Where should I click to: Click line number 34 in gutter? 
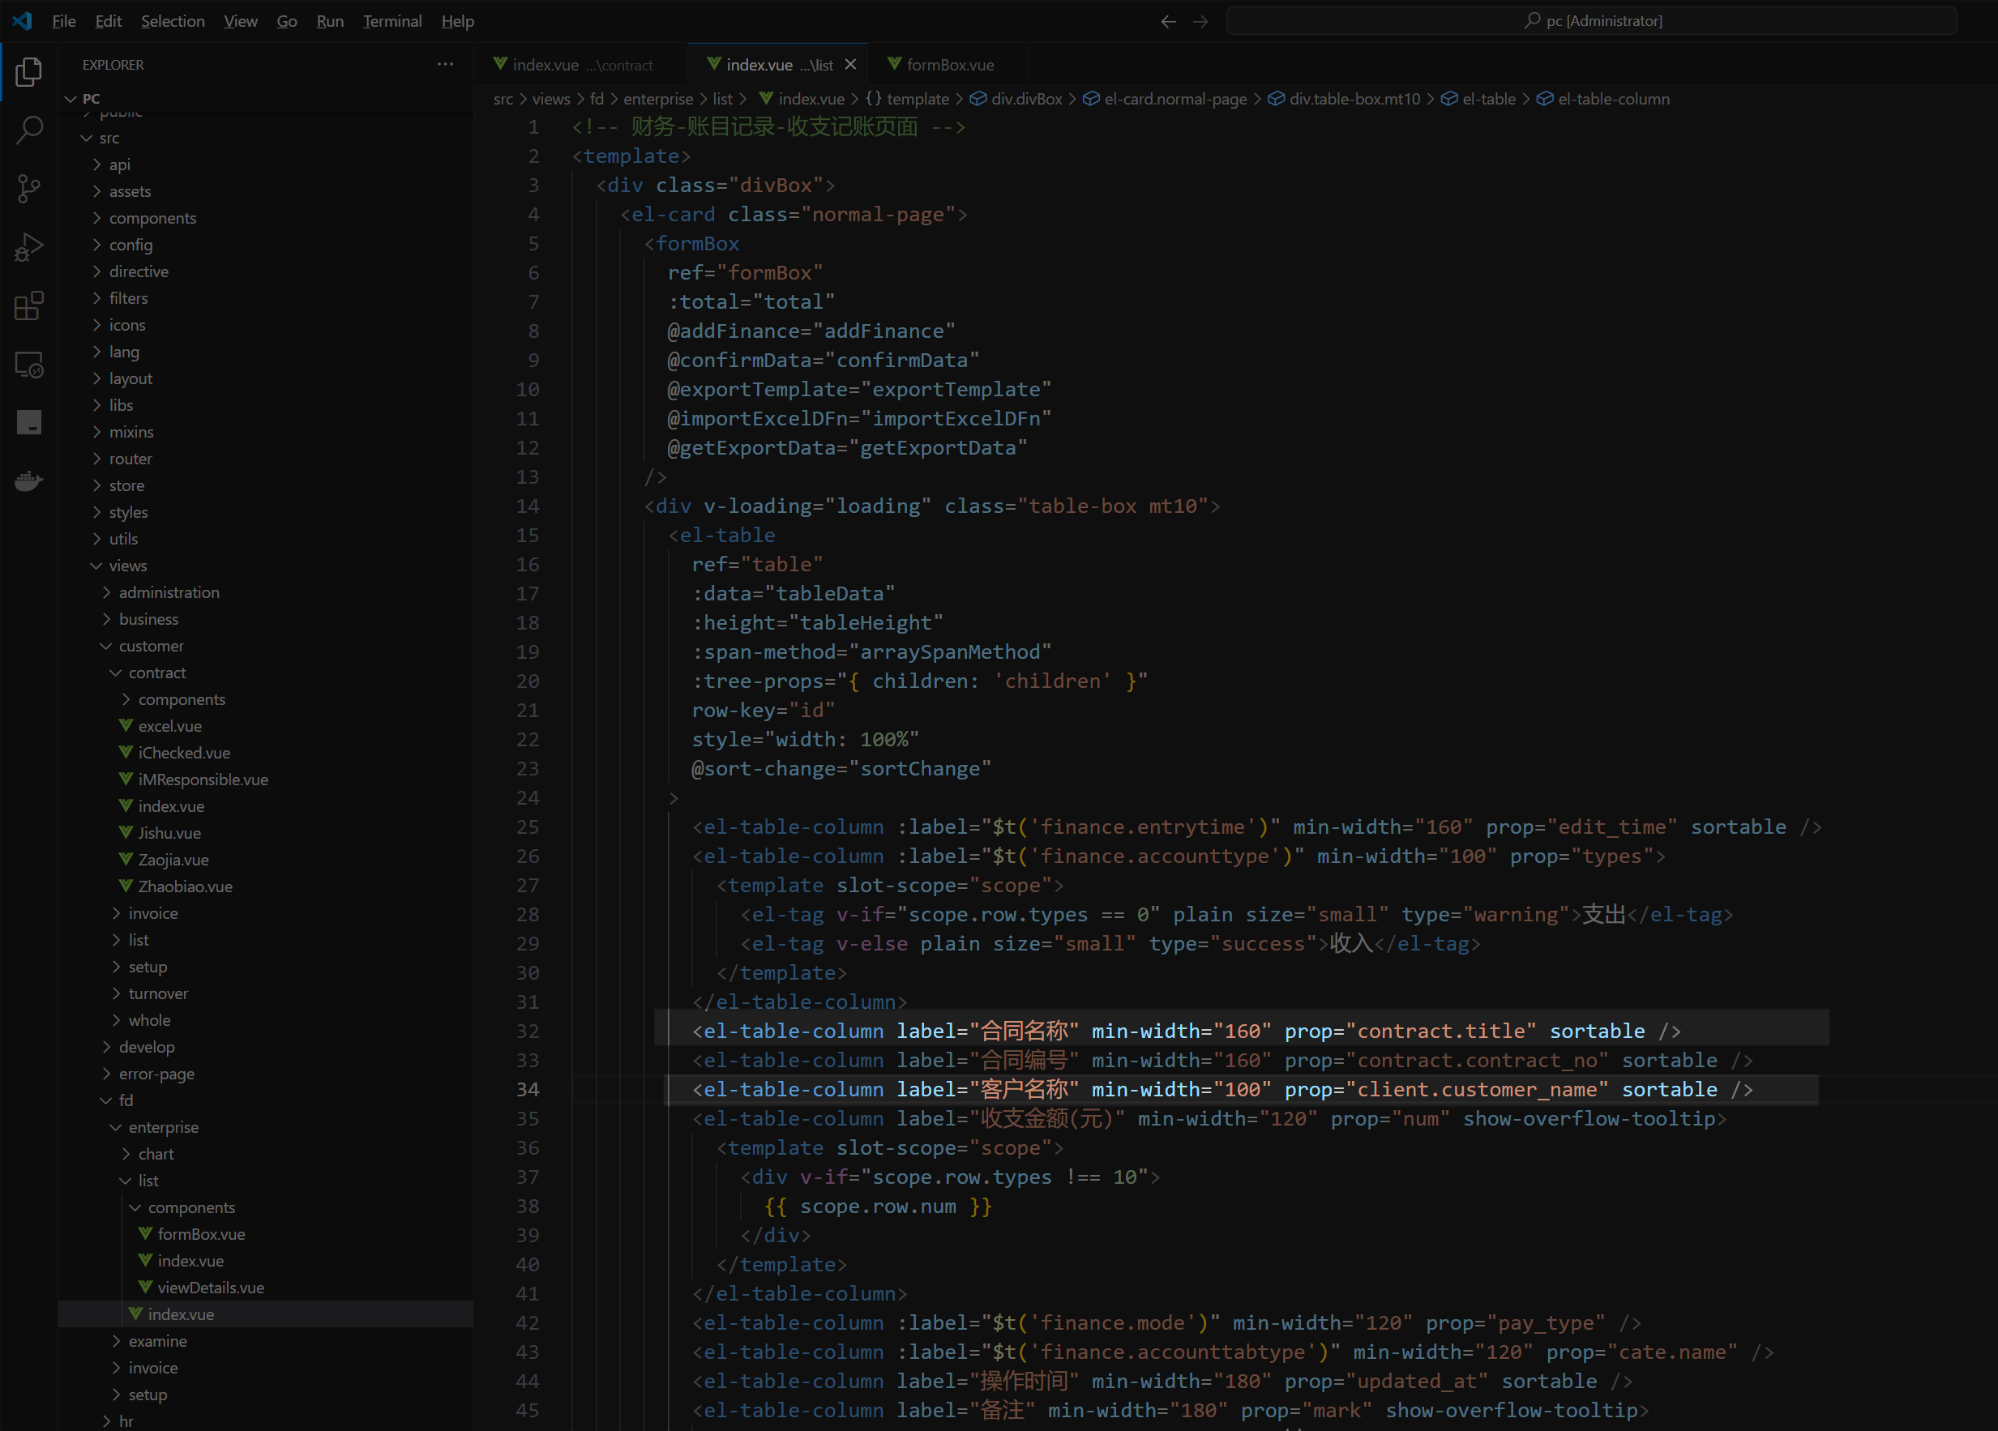[527, 1089]
